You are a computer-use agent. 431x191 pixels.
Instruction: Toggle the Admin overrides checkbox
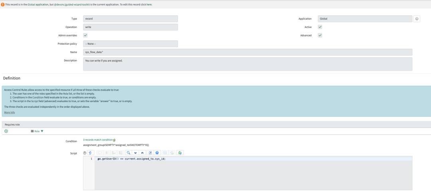pyautogui.click(x=85, y=35)
